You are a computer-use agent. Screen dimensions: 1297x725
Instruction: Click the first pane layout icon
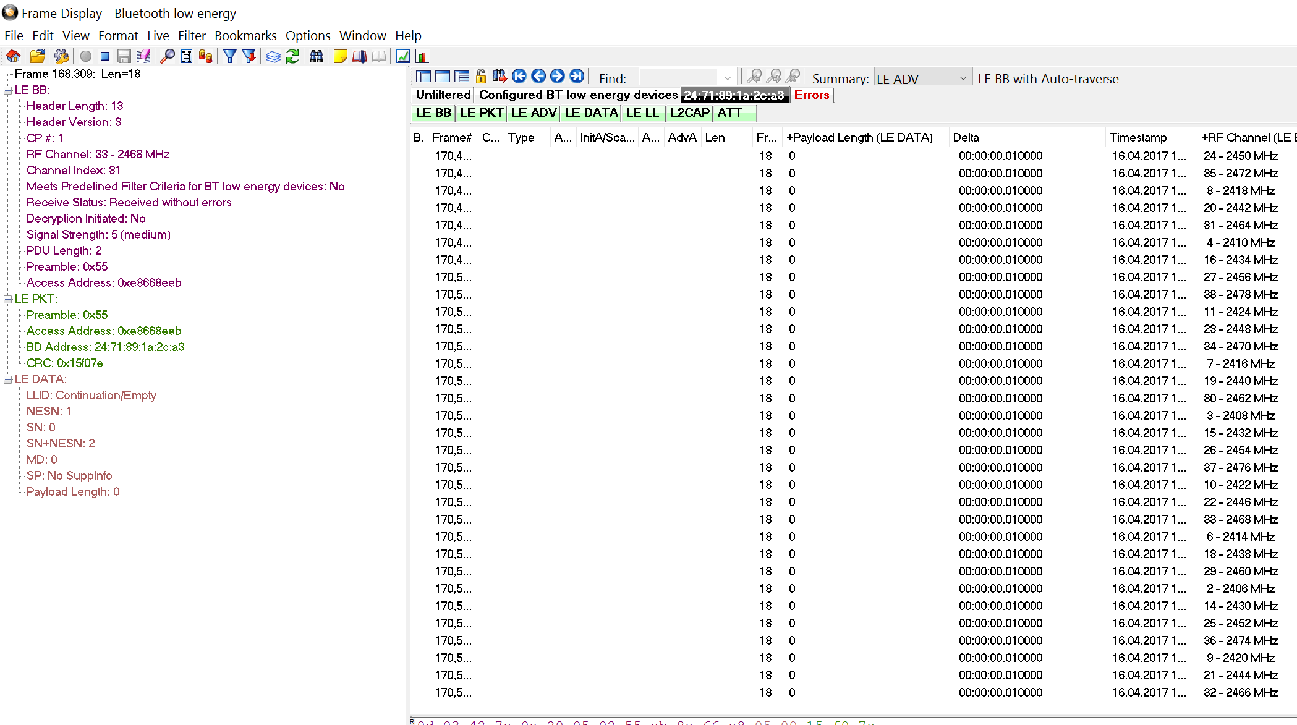click(423, 77)
